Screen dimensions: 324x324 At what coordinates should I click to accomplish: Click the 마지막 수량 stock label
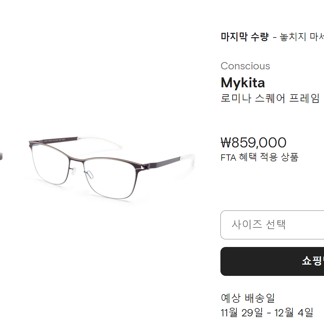click(x=245, y=37)
